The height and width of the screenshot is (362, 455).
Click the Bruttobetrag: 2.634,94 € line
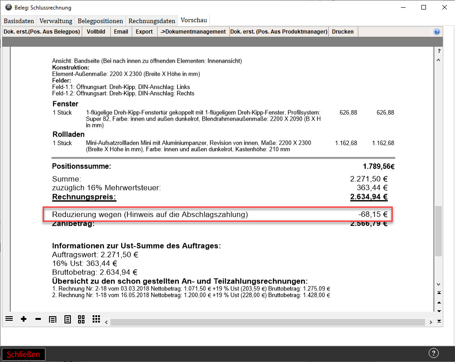[x=94, y=272]
